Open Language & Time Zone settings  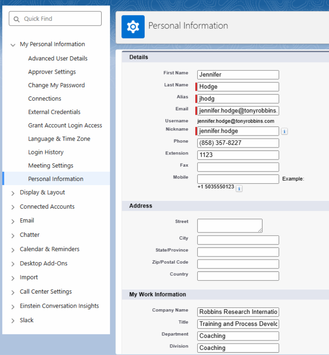pyautogui.click(x=59, y=139)
